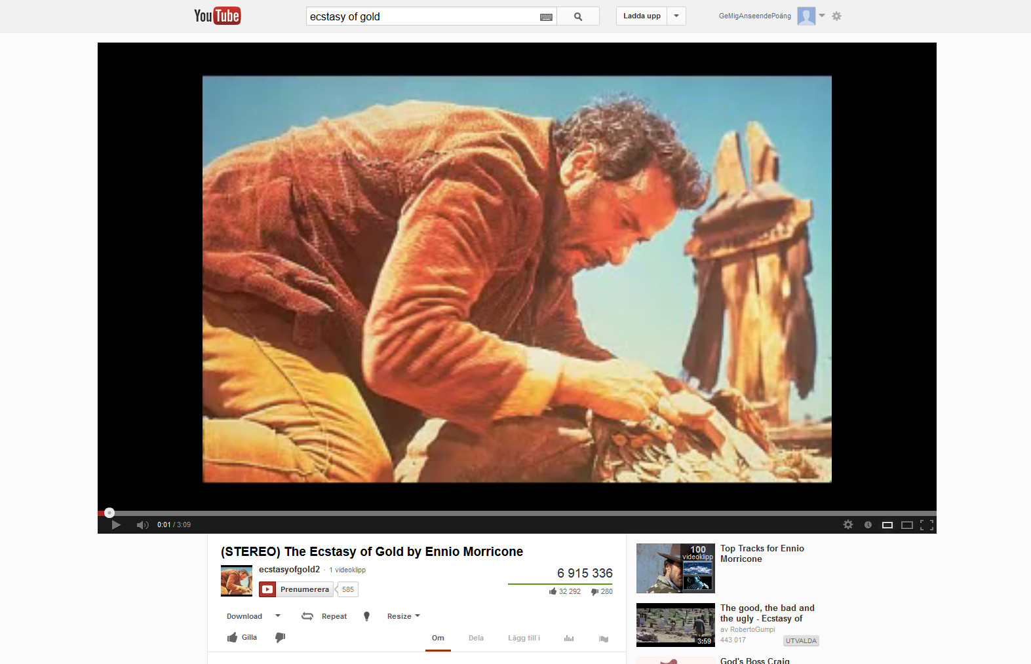Dislike the video with thumbs-down button
This screenshot has height=664, width=1031.
(x=280, y=637)
